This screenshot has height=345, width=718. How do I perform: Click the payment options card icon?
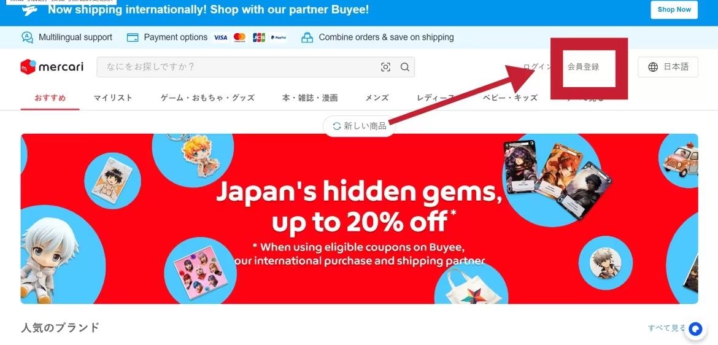(x=133, y=37)
